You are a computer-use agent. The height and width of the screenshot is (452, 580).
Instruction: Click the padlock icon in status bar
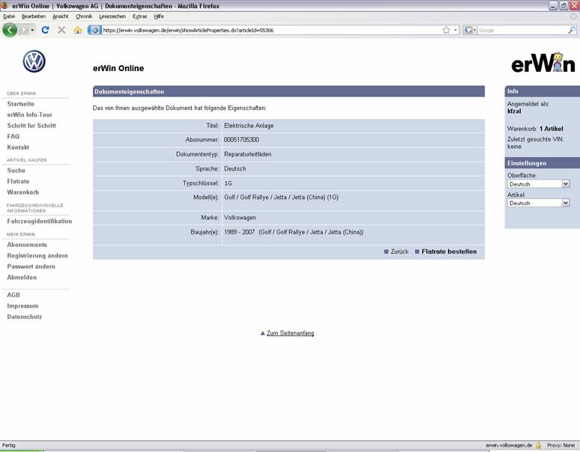(x=538, y=445)
